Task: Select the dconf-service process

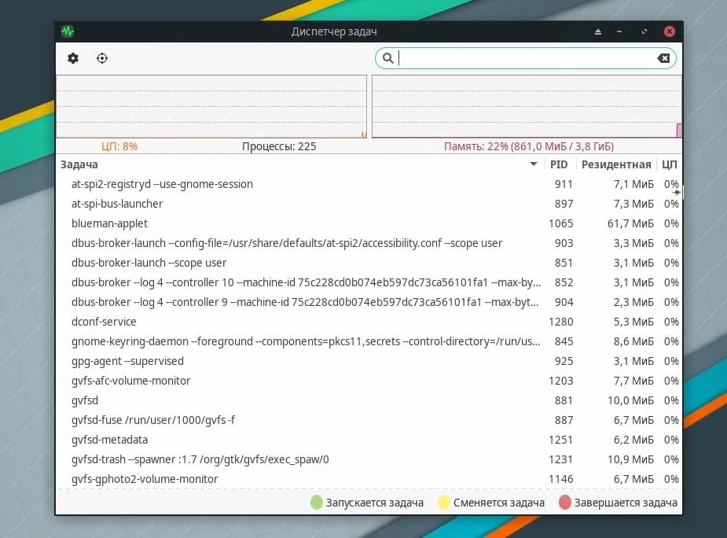Action: 369,322
